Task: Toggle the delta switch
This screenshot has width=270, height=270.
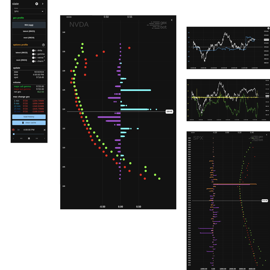Action: (34, 50)
